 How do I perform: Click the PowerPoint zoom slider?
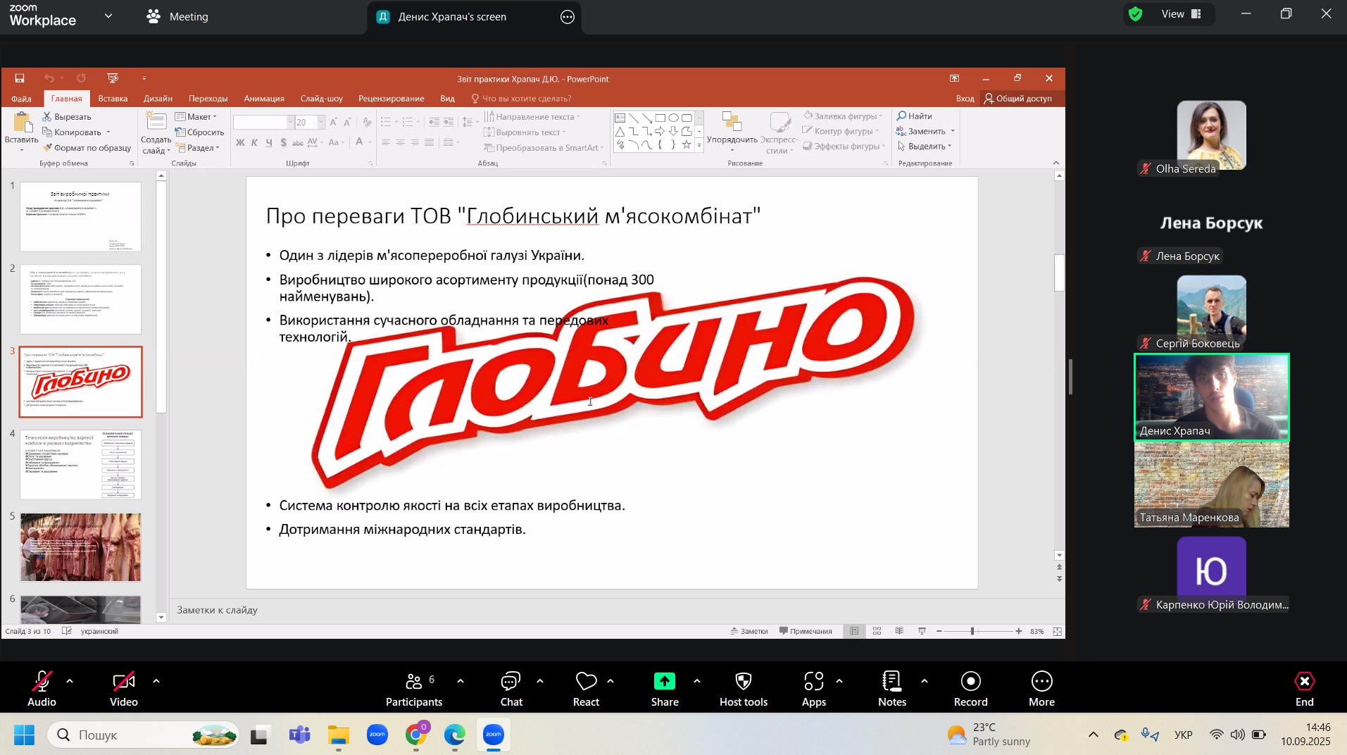[979, 631]
